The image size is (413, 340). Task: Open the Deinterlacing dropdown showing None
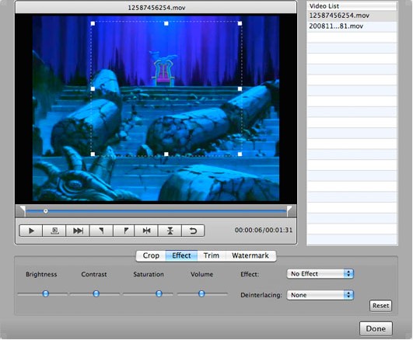tap(320, 295)
